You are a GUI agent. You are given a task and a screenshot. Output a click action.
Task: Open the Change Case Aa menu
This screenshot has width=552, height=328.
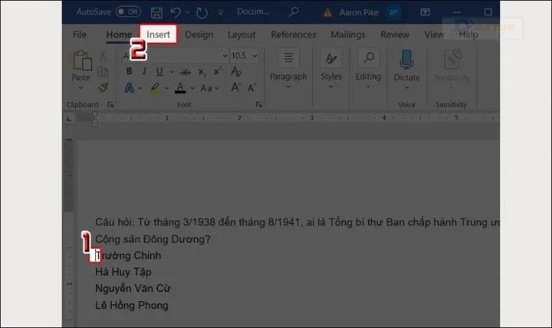[210, 88]
